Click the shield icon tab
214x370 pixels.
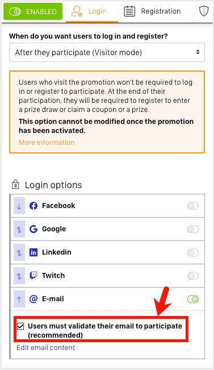(204, 11)
